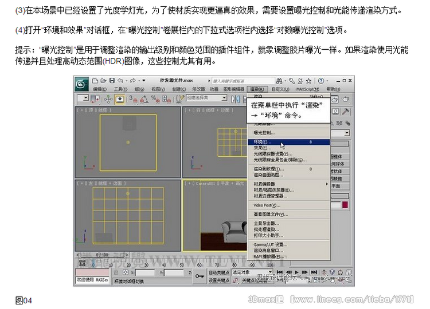The image size is (430, 309).
Task: Open the Undo history dropdown arrow
Action: pos(127,81)
